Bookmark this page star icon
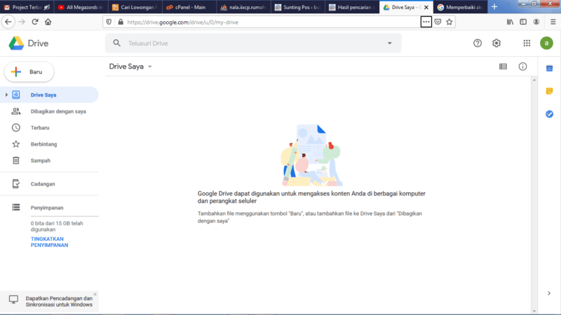 click(x=450, y=22)
